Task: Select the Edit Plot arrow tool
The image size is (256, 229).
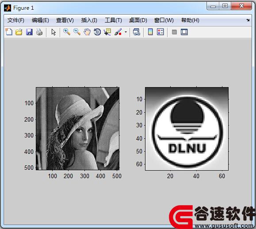Action: point(53,32)
